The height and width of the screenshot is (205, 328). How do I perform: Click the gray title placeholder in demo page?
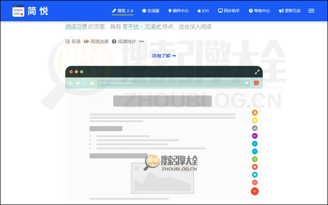click(x=162, y=101)
